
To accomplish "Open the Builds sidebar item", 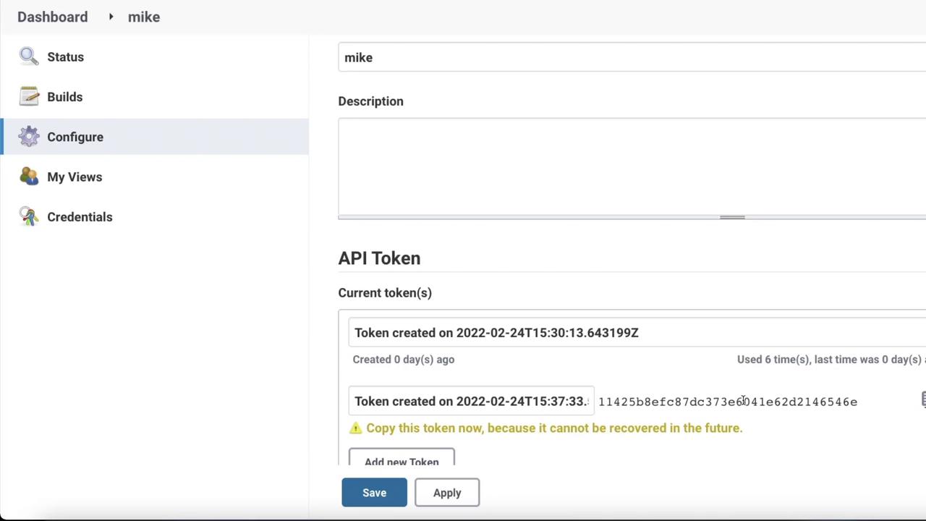I will tap(64, 97).
